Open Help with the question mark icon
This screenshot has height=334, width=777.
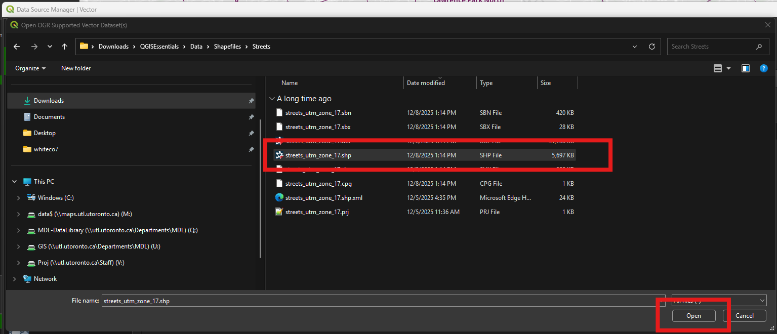pos(764,68)
